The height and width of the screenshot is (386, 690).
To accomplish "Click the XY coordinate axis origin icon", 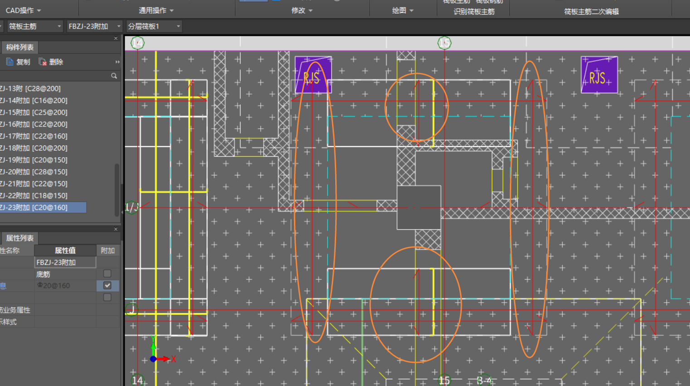I will 153,359.
